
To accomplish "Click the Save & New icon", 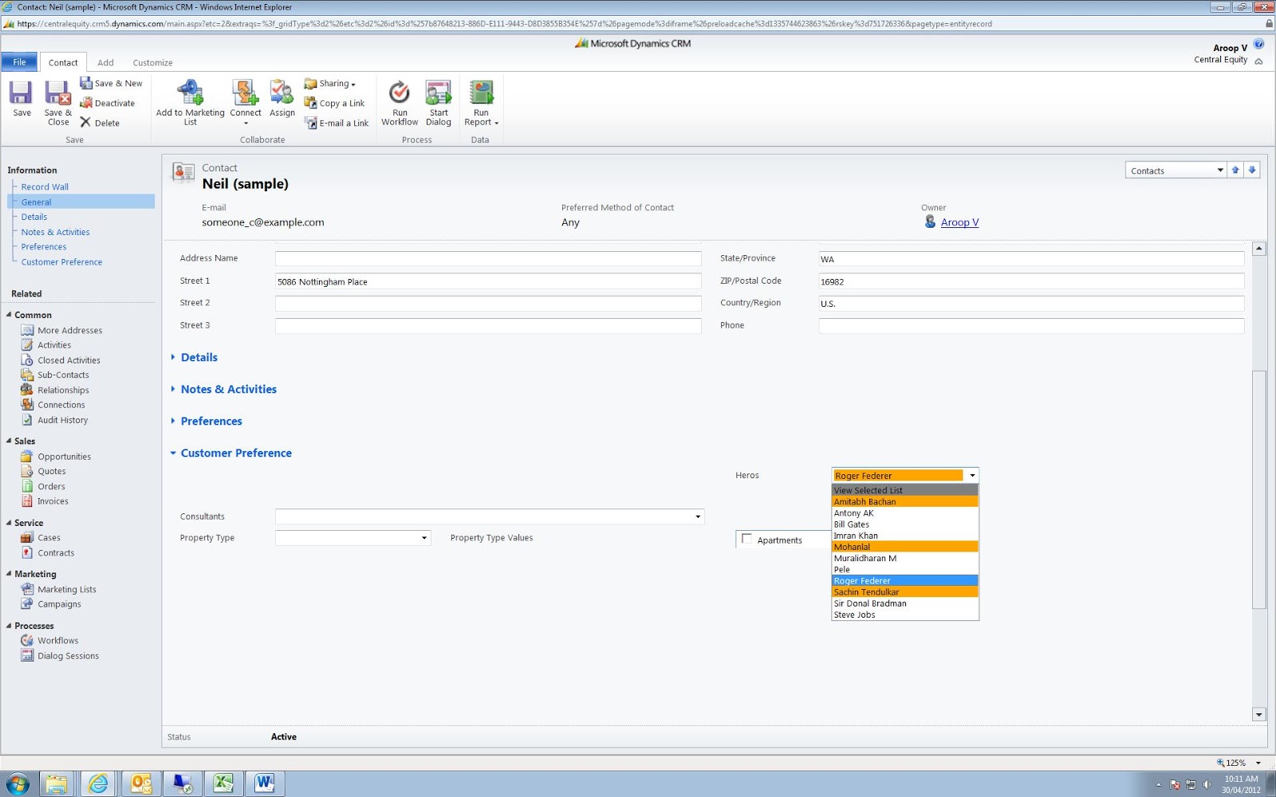I will [x=111, y=83].
